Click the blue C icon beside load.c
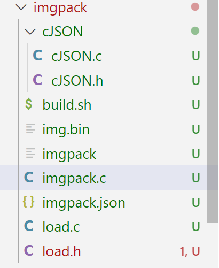Image resolution: width=219 pixels, height=268 pixels. click(29, 226)
